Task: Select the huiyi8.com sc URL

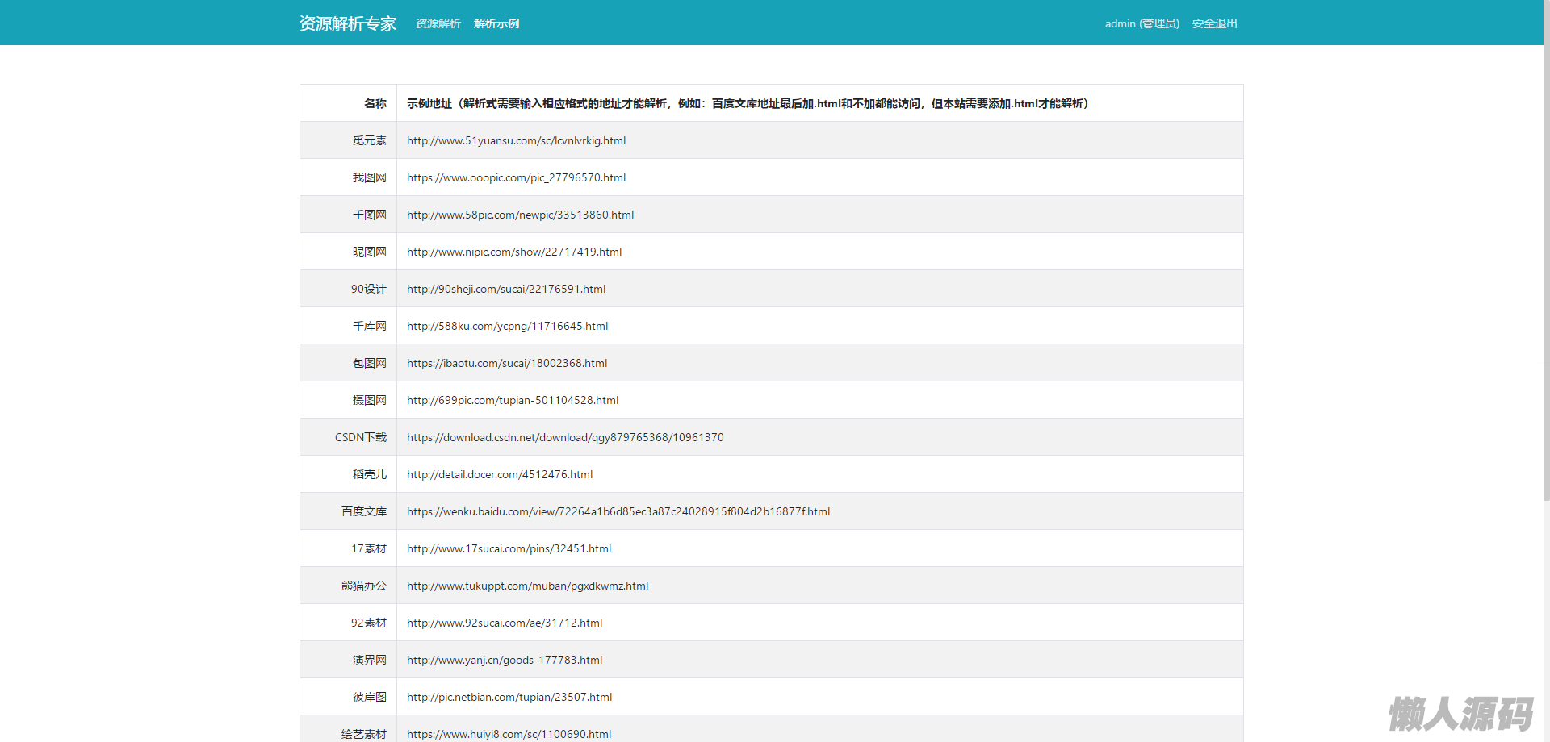Action: [509, 734]
